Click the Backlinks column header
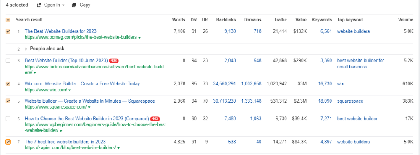 pyautogui.click(x=226, y=20)
